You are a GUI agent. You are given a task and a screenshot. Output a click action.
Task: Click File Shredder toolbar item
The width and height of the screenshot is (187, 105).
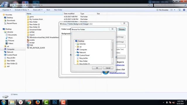[162, 10]
